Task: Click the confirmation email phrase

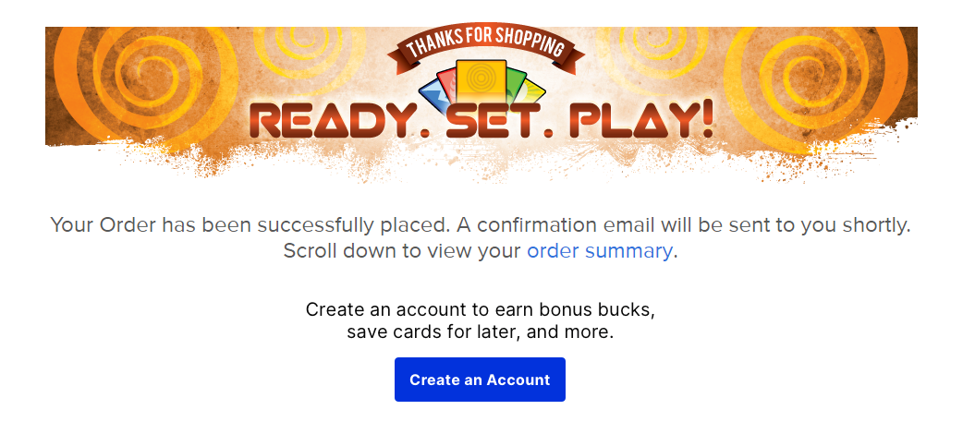Action: 555,224
